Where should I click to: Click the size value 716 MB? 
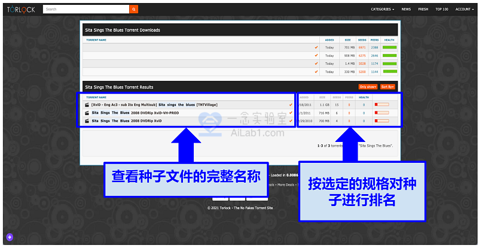(x=324, y=113)
